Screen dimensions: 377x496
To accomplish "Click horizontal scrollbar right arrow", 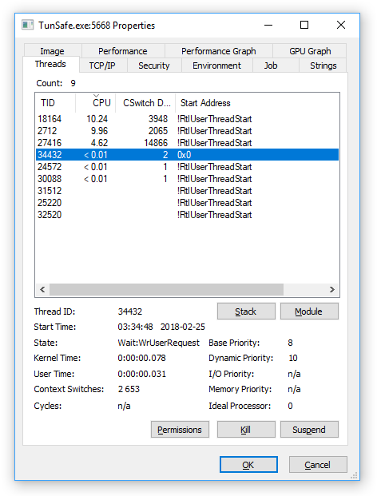I will pos(332,289).
